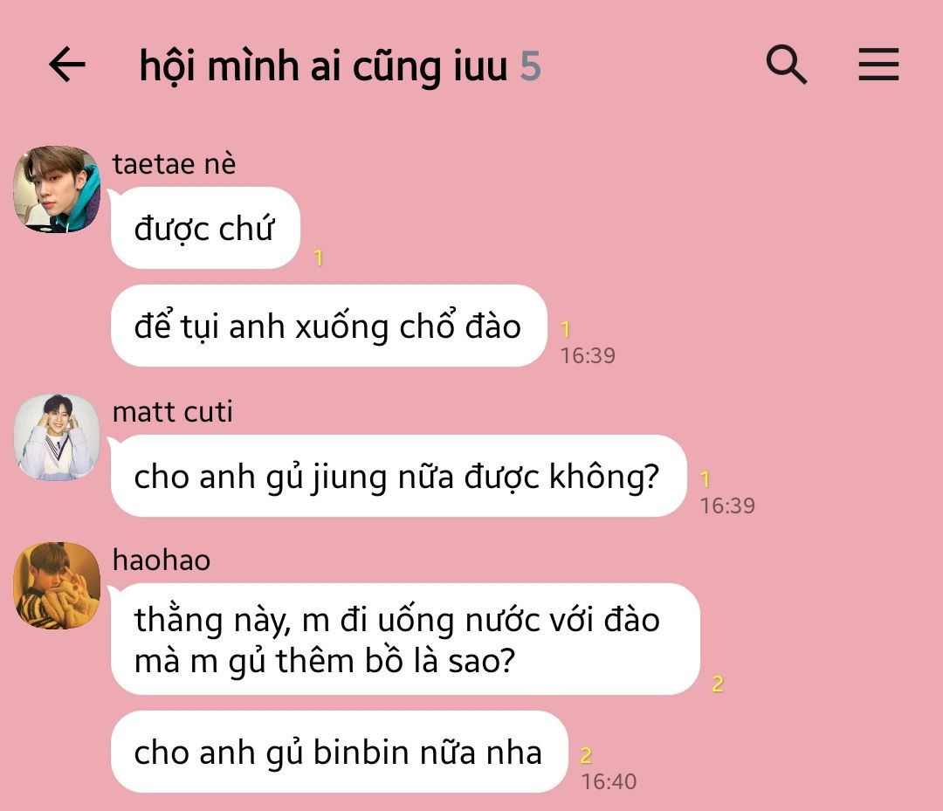Tap the sender name 'taetae nè'
943x811 pixels.
pos(175,163)
